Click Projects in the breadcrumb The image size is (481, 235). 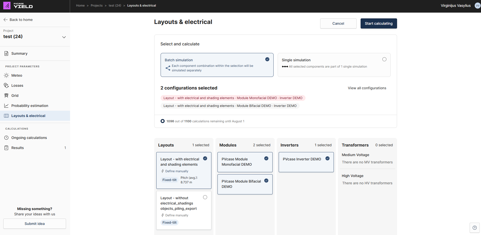pos(97,6)
